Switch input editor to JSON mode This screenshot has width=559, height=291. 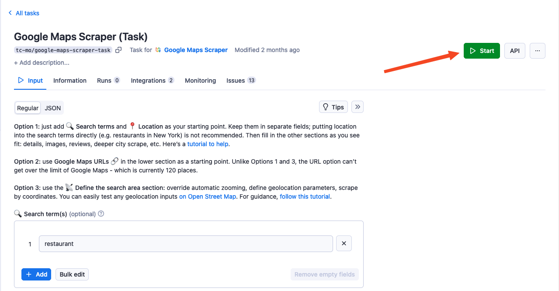coord(52,108)
